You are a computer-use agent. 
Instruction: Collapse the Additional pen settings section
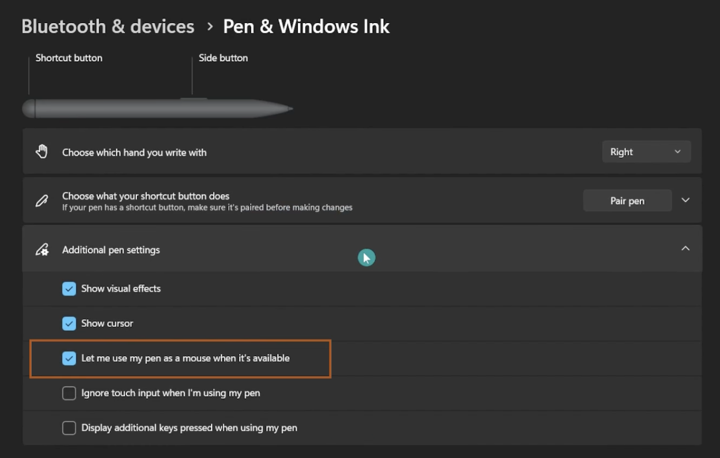click(x=685, y=248)
